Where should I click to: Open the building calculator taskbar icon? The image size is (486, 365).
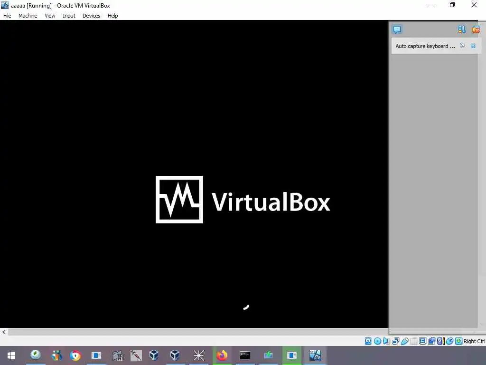[118, 355]
